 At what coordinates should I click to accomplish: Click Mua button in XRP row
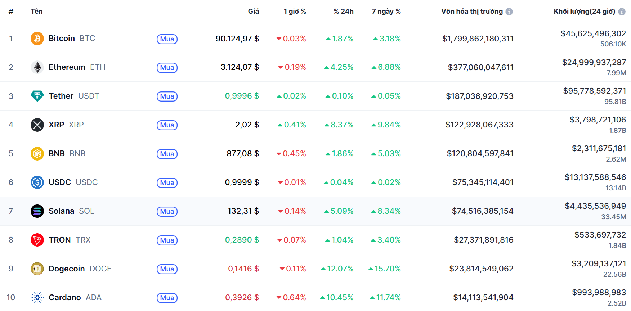point(167,125)
